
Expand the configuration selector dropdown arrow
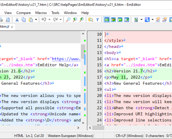pyautogui.click(x=141, y=19)
